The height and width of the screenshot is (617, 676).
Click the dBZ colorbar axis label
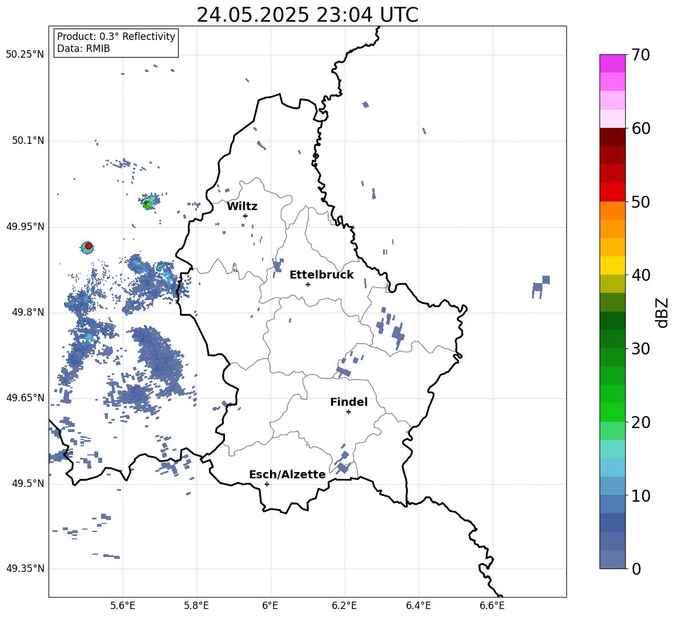(661, 312)
